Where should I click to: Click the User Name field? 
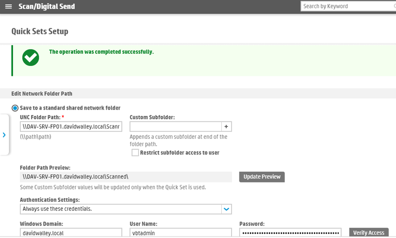tap(180, 233)
